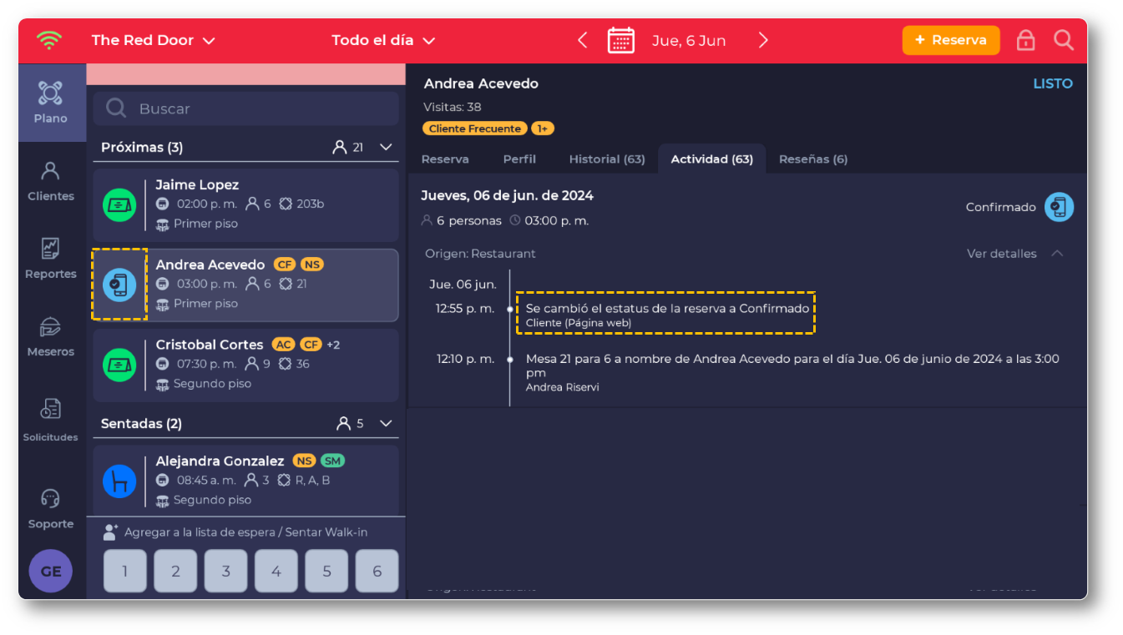Screen dimensions: 1123x635
Task: Click the NS badge on Andrea Acevedo
Action: [x=311, y=265]
